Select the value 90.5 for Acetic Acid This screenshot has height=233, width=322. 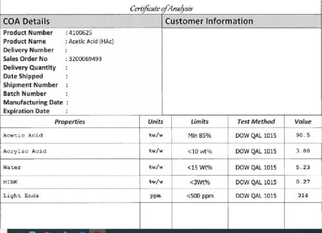[303, 135]
